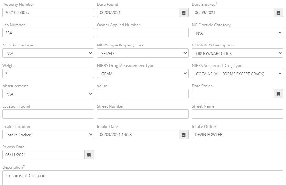Screen dimensions: 286x185
Task: Click the Property Number field
Action: 48,13
